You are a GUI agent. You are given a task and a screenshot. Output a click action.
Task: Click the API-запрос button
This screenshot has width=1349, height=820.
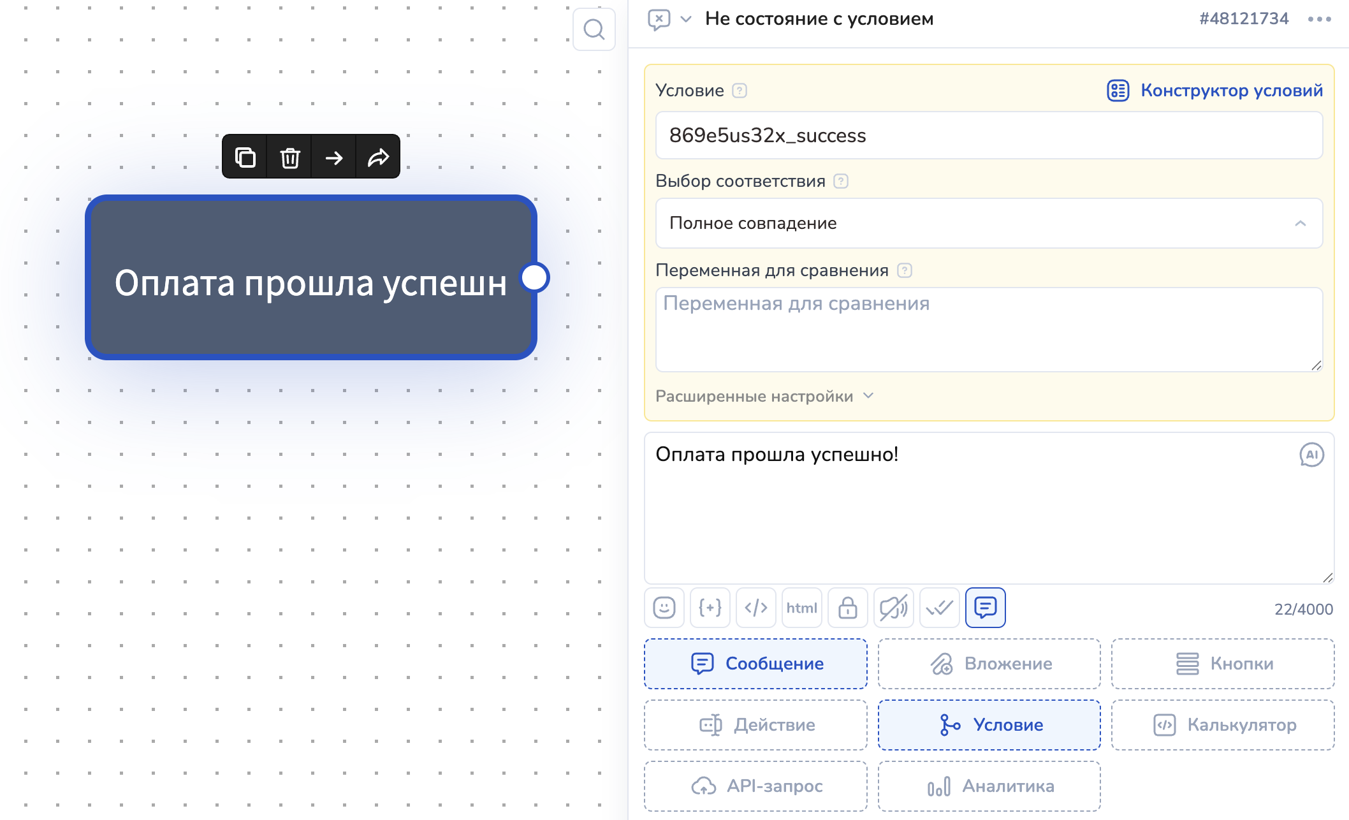[x=755, y=786]
